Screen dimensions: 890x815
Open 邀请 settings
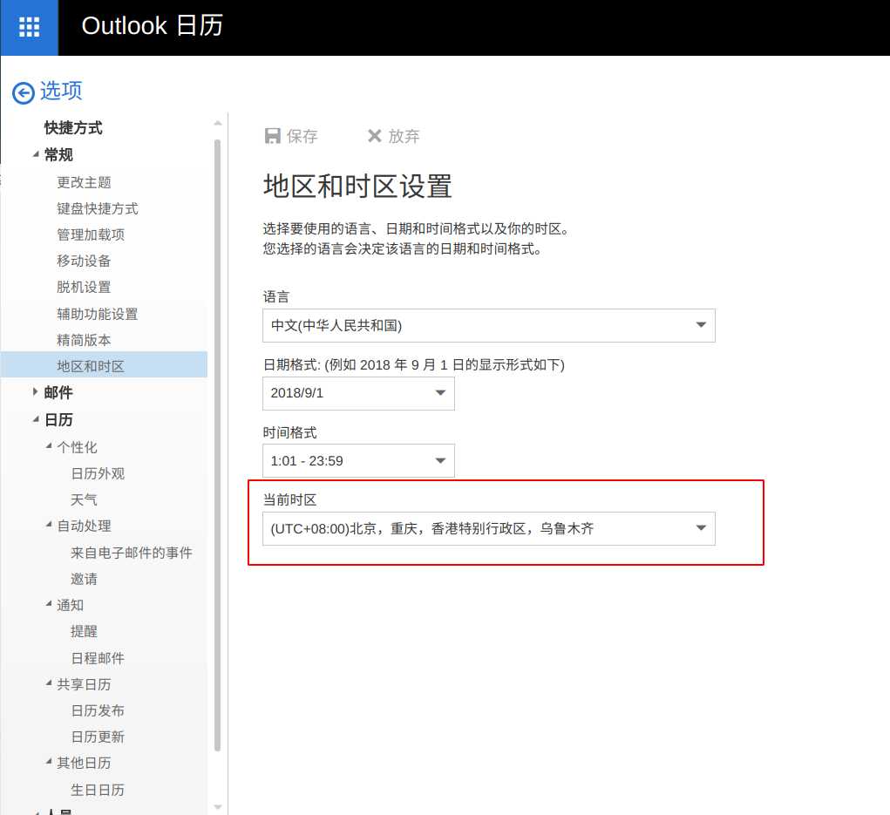click(x=84, y=579)
